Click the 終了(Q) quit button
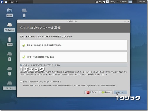The width and height of the screenshot is (148, 111). 91,92
